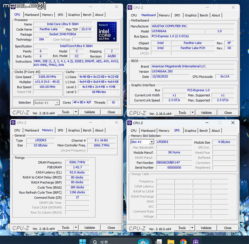Click Close button in the Motherboard info window
This screenshot has width=249, height=244.
click(x=228, y=113)
